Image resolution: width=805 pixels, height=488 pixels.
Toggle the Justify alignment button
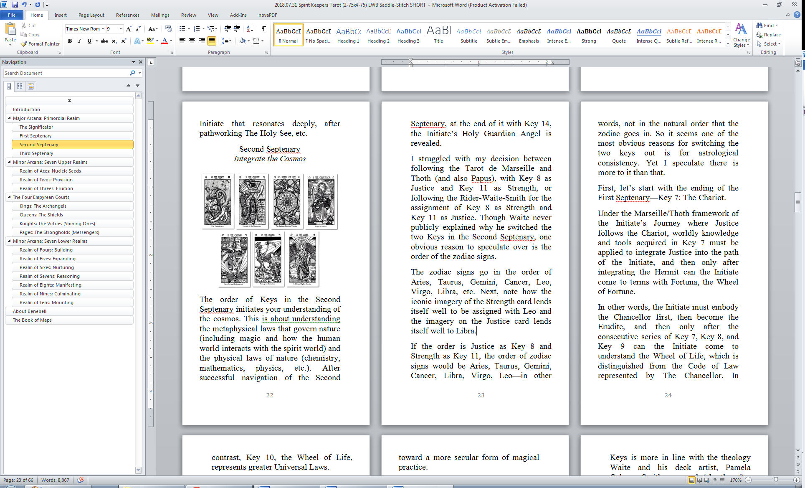coord(212,41)
